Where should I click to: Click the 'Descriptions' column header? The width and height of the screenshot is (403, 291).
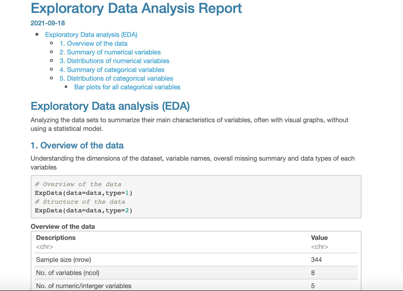pos(56,238)
